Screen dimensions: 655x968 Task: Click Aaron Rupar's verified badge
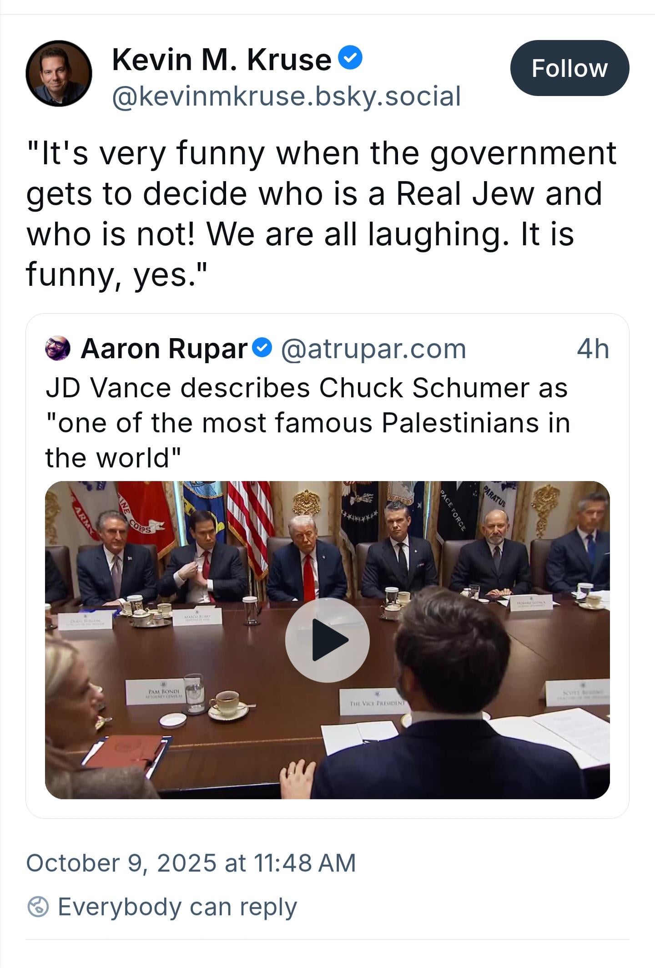(x=262, y=348)
